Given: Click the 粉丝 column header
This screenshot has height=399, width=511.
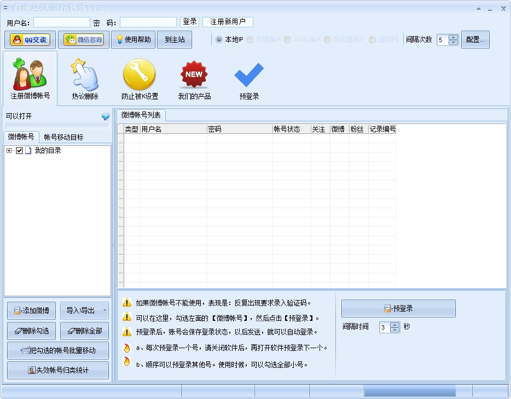Looking at the screenshot, I should 358,129.
